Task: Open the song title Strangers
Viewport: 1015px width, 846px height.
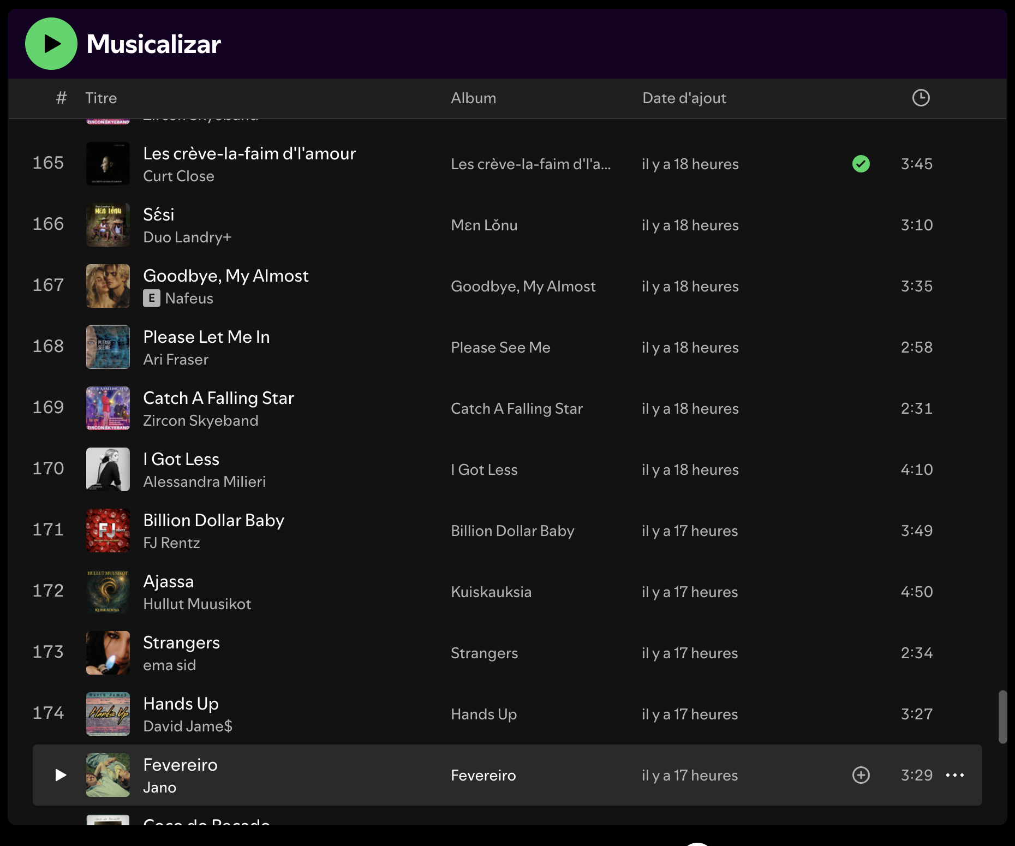Action: [x=181, y=643]
